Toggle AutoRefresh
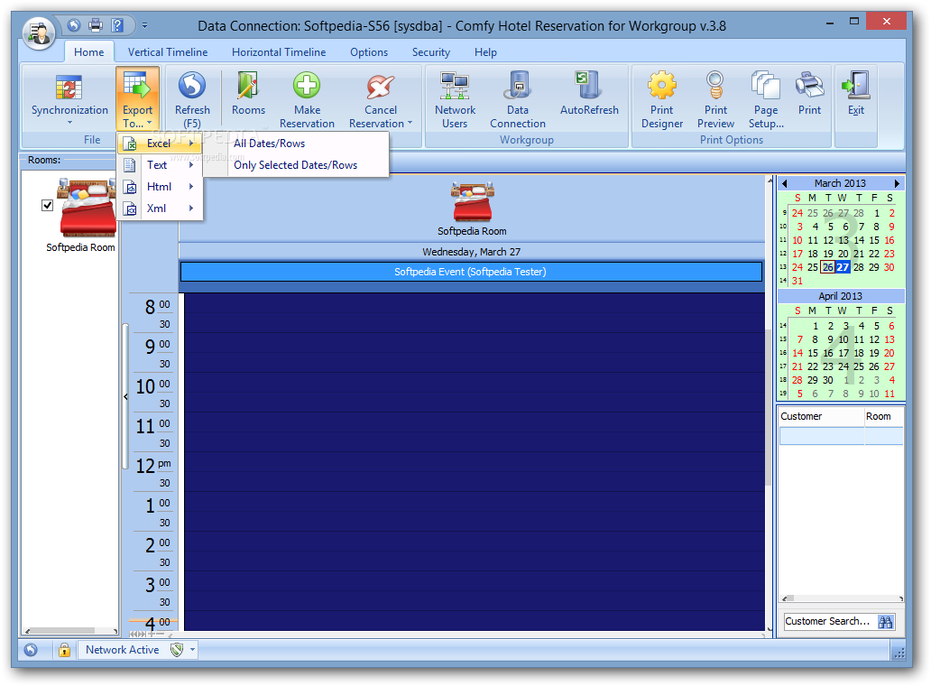Screen dimensions: 931x686 [589, 94]
